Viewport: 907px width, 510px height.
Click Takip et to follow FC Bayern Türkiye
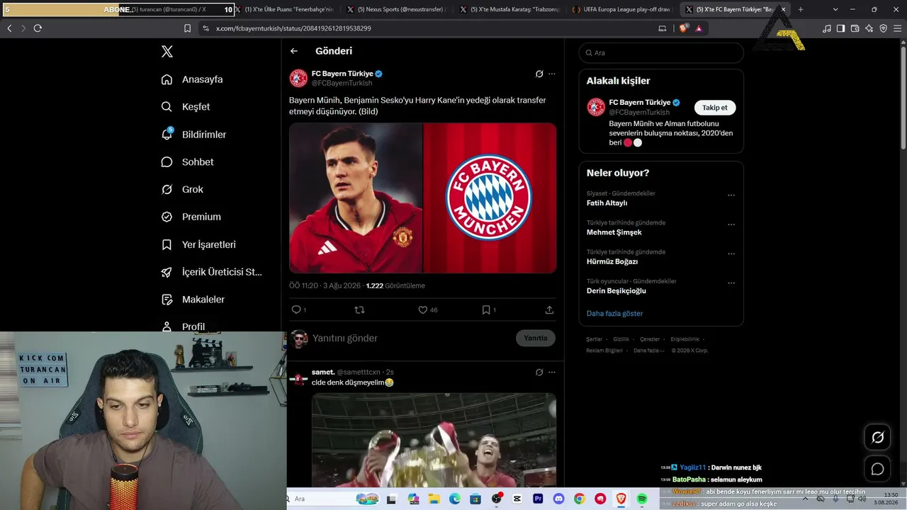pyautogui.click(x=715, y=108)
